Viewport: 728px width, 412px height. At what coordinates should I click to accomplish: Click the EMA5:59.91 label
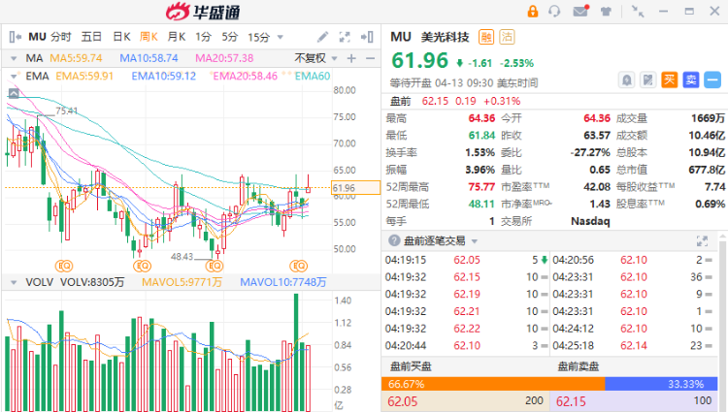pos(84,76)
